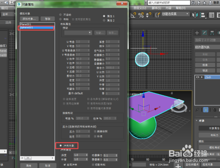Click the keyword search input field
This screenshot has height=168, width=220.
169,3
